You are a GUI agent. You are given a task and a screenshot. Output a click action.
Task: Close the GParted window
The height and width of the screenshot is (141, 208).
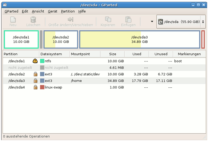(204, 5)
